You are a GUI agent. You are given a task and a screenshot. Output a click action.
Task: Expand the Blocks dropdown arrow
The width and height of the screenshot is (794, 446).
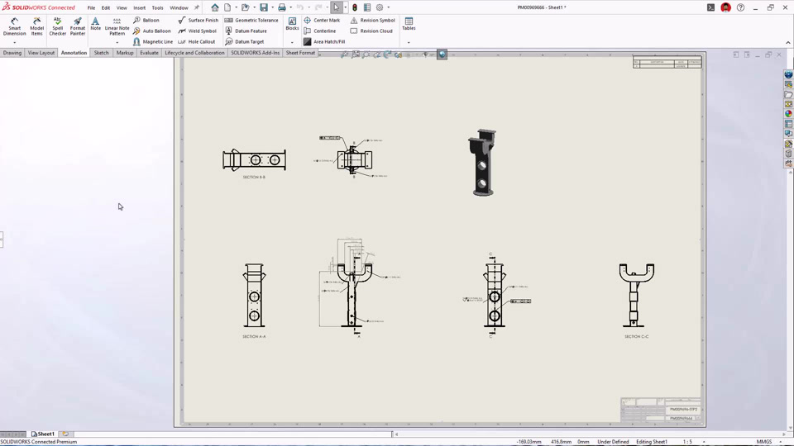click(x=292, y=42)
